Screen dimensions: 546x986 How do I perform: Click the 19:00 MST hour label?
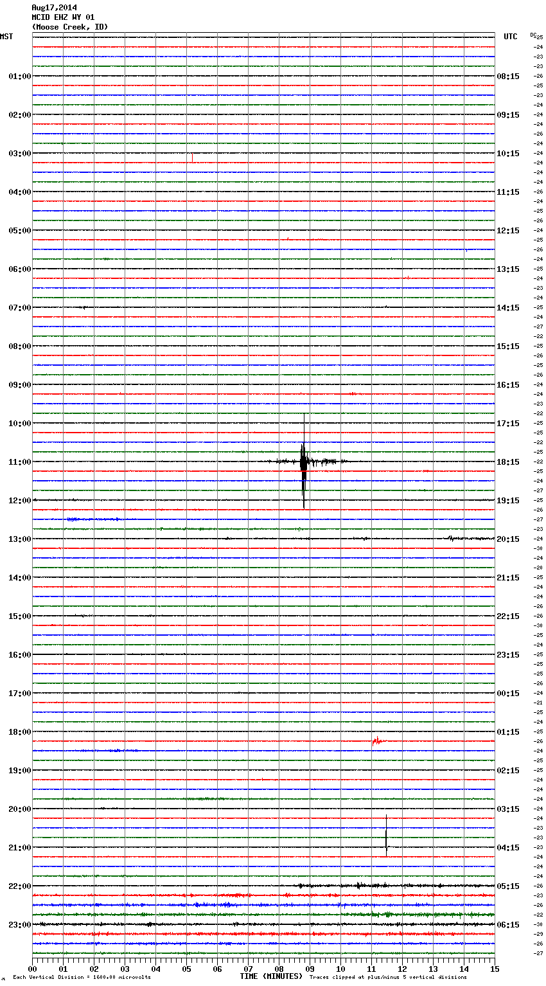pos(19,771)
